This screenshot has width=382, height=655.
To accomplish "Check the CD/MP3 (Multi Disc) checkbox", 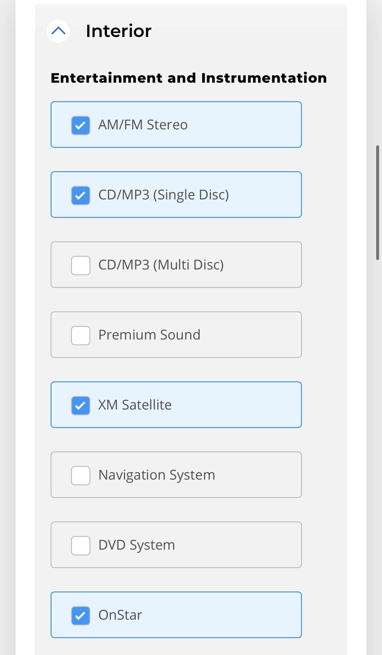I will [x=81, y=265].
